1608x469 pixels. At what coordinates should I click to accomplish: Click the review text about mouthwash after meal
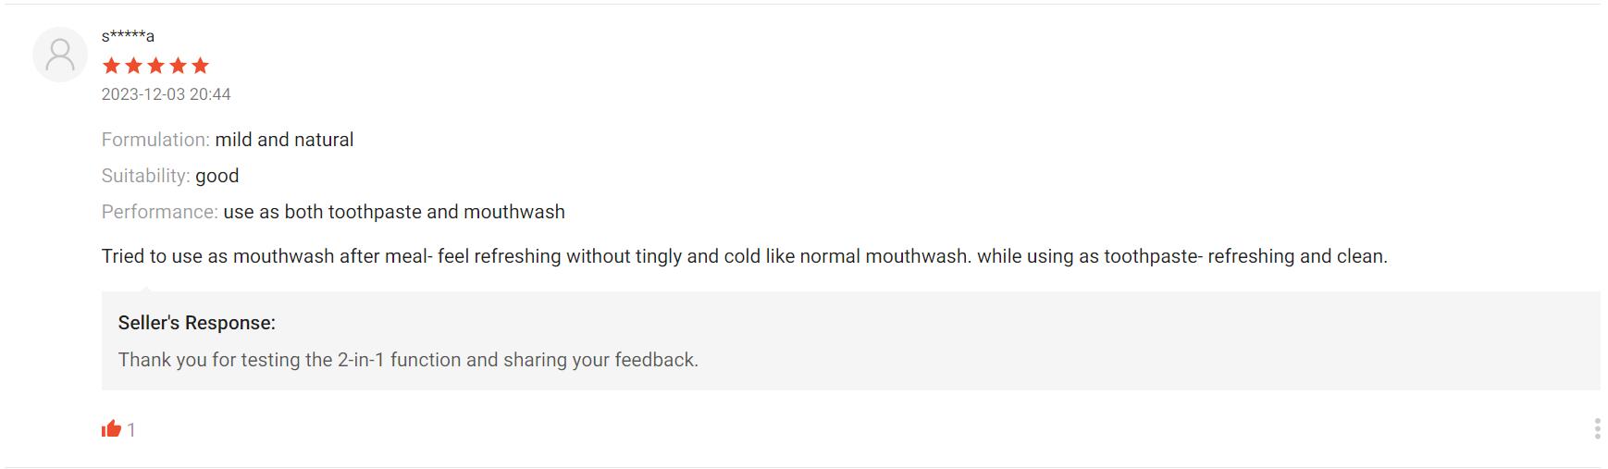tap(744, 256)
